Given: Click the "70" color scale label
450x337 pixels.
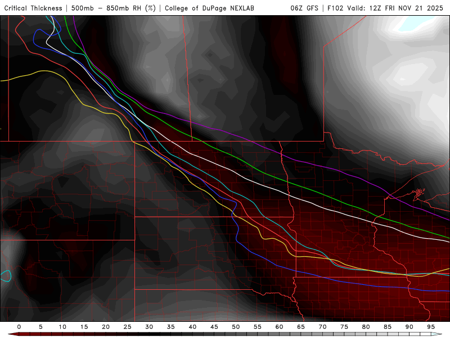Looking at the screenshot, I should tap(322, 327).
